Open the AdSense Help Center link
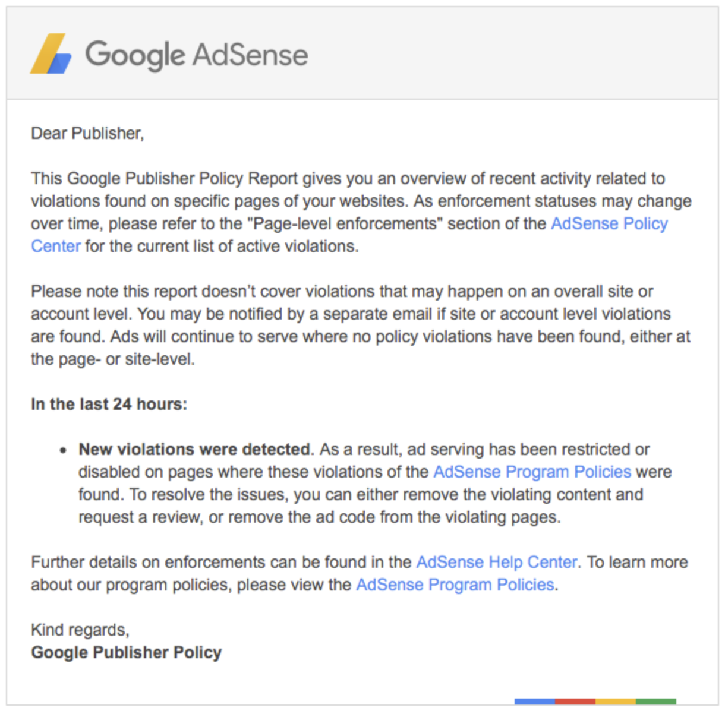 pos(496,562)
